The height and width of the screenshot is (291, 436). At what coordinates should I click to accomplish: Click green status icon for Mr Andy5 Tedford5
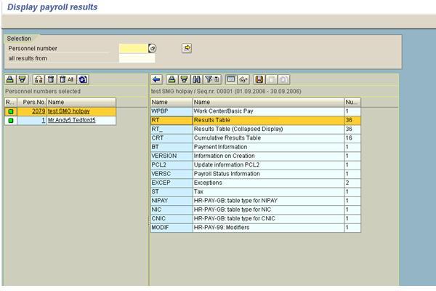click(x=11, y=121)
